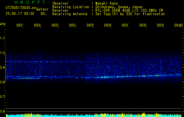Click the 0834 time marker
The width and height of the screenshot is (184, 117).
(73, 25)
